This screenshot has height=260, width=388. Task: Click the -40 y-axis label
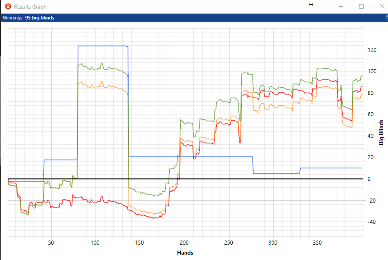[371, 222]
